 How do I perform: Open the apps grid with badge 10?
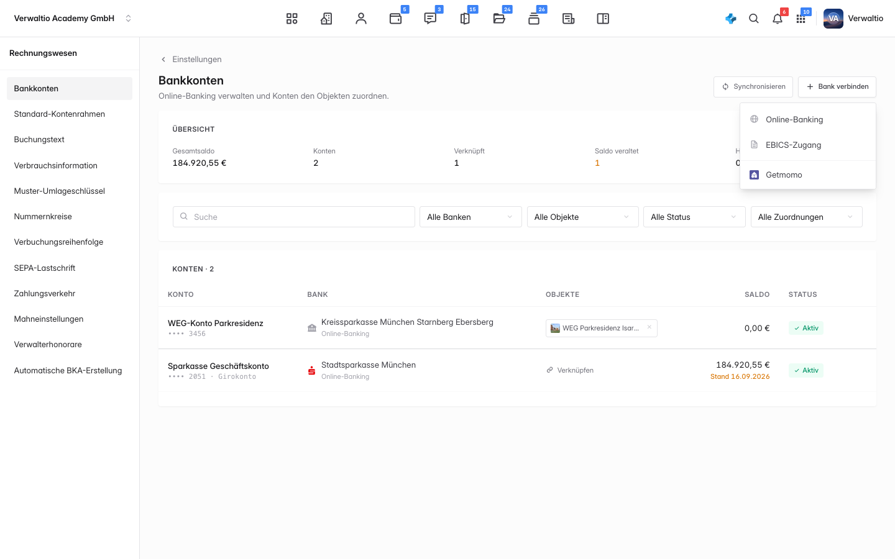(x=801, y=19)
